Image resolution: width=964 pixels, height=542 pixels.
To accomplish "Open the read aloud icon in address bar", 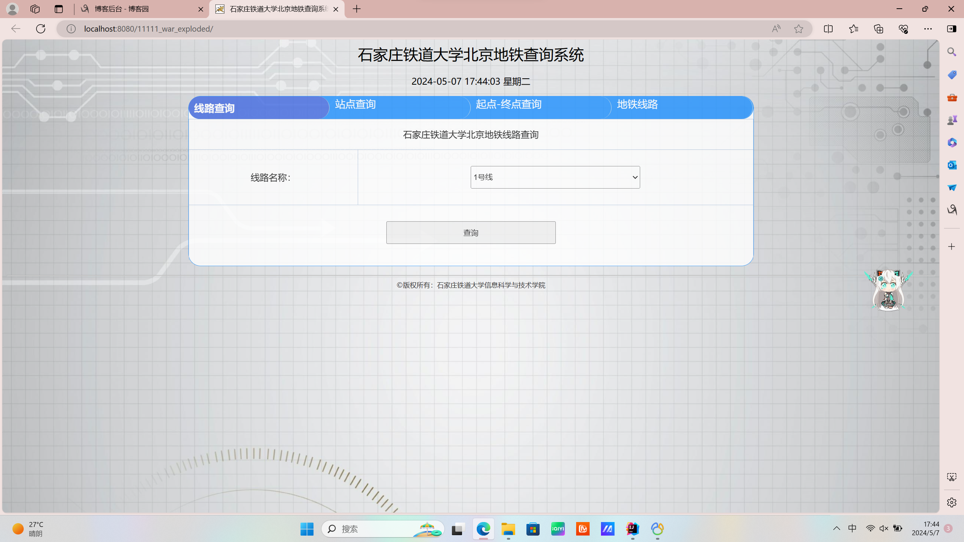I will [776, 29].
